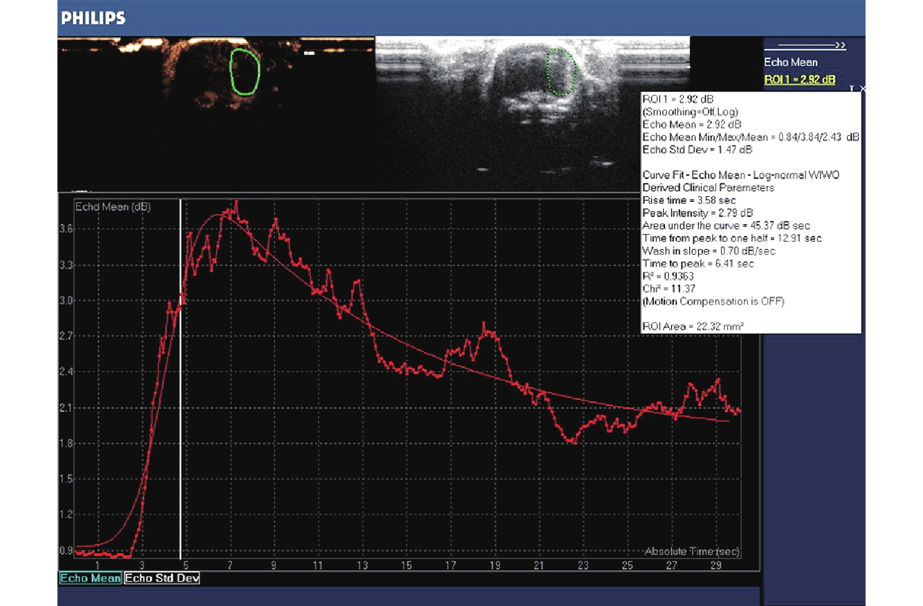The height and width of the screenshot is (606, 923).
Task: Click the Echo Mean (dB) axis label
Action: (113, 207)
